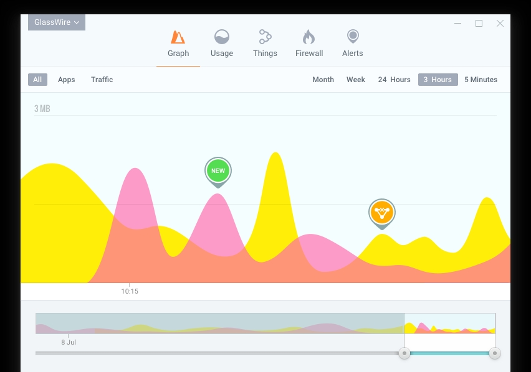Select the 24 Hours range

coord(394,80)
